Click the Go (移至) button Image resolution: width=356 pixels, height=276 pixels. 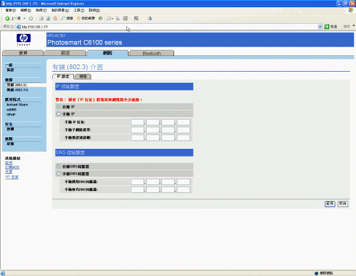331,27
